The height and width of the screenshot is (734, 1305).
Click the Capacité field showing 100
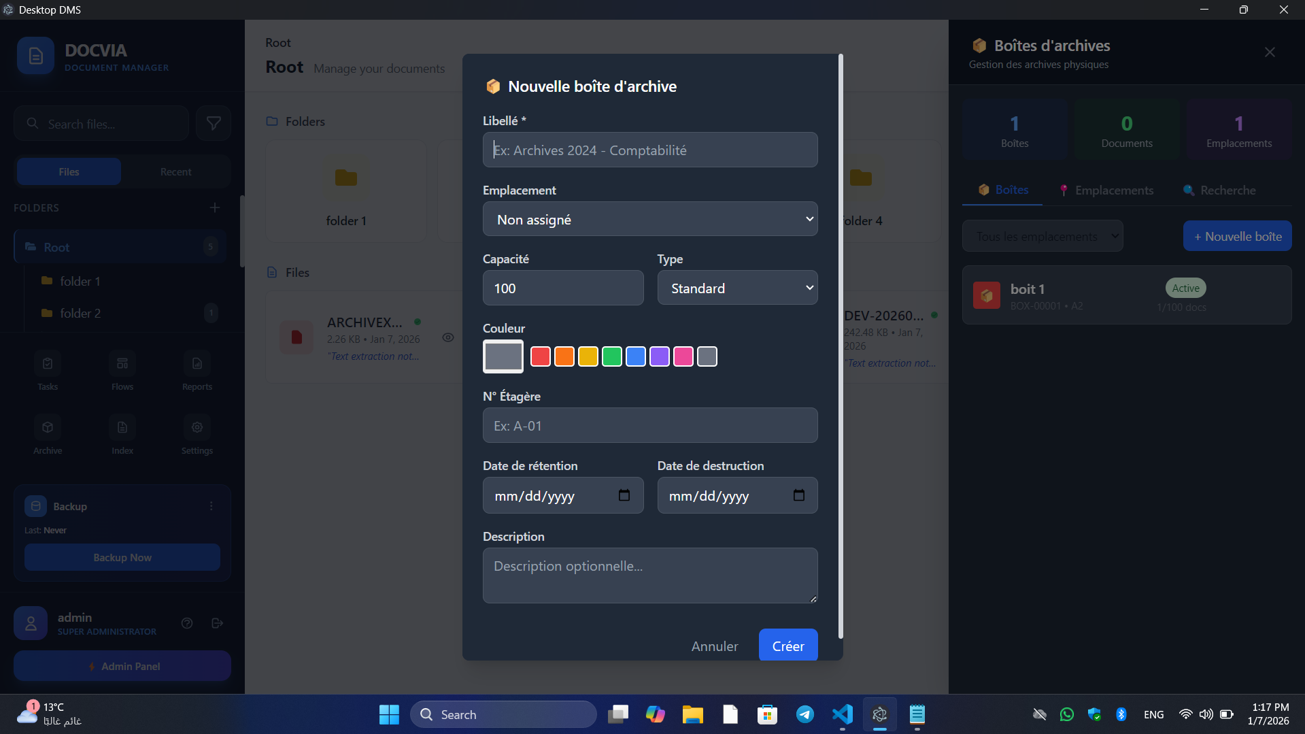coord(563,288)
